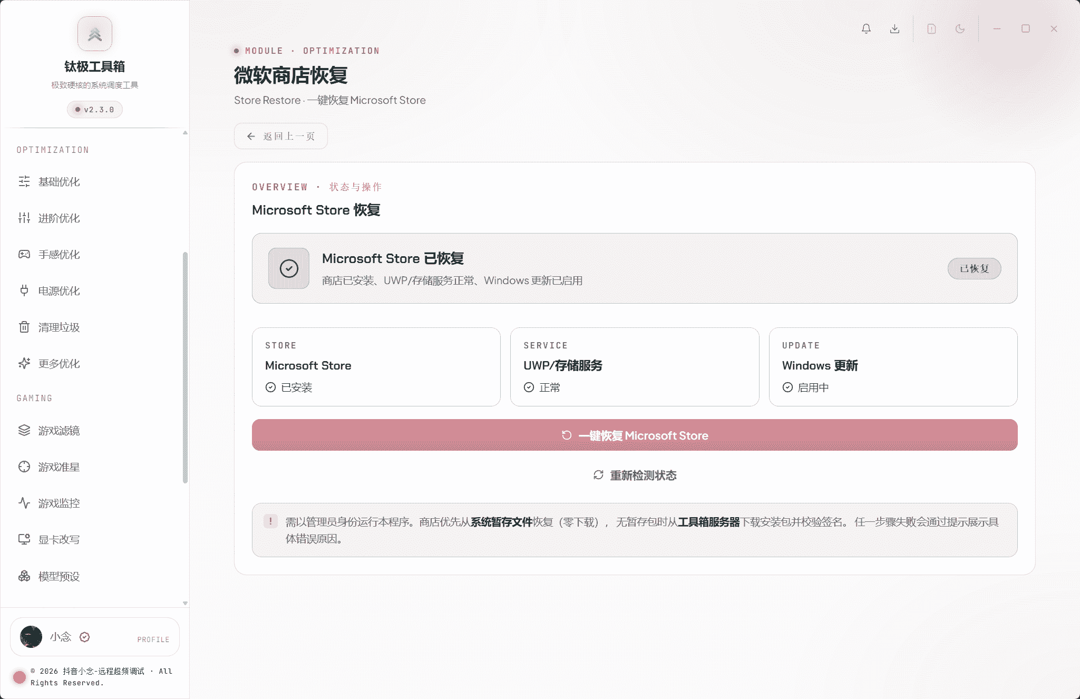Screen dimensions: 1080x699
Task: Click the v2.3.0 version badge
Action: [x=95, y=109]
